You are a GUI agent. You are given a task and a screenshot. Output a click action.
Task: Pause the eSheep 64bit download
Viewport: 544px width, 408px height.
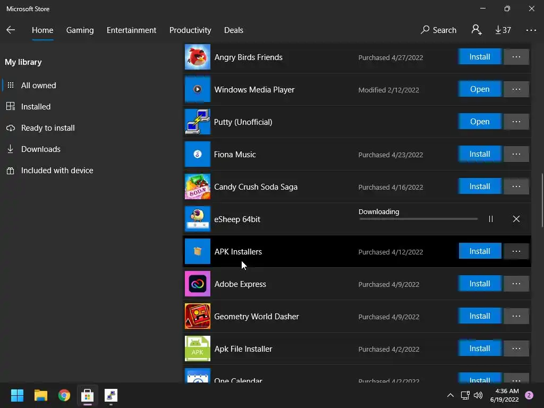[x=490, y=219]
